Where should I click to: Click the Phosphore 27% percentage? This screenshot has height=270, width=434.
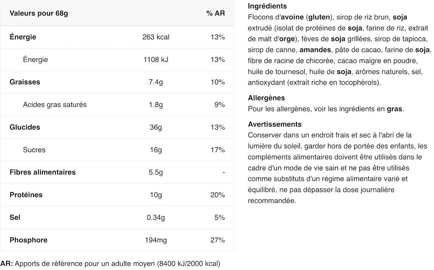point(217,240)
